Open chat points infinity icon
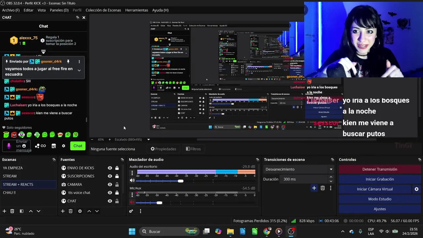 (x=43, y=146)
